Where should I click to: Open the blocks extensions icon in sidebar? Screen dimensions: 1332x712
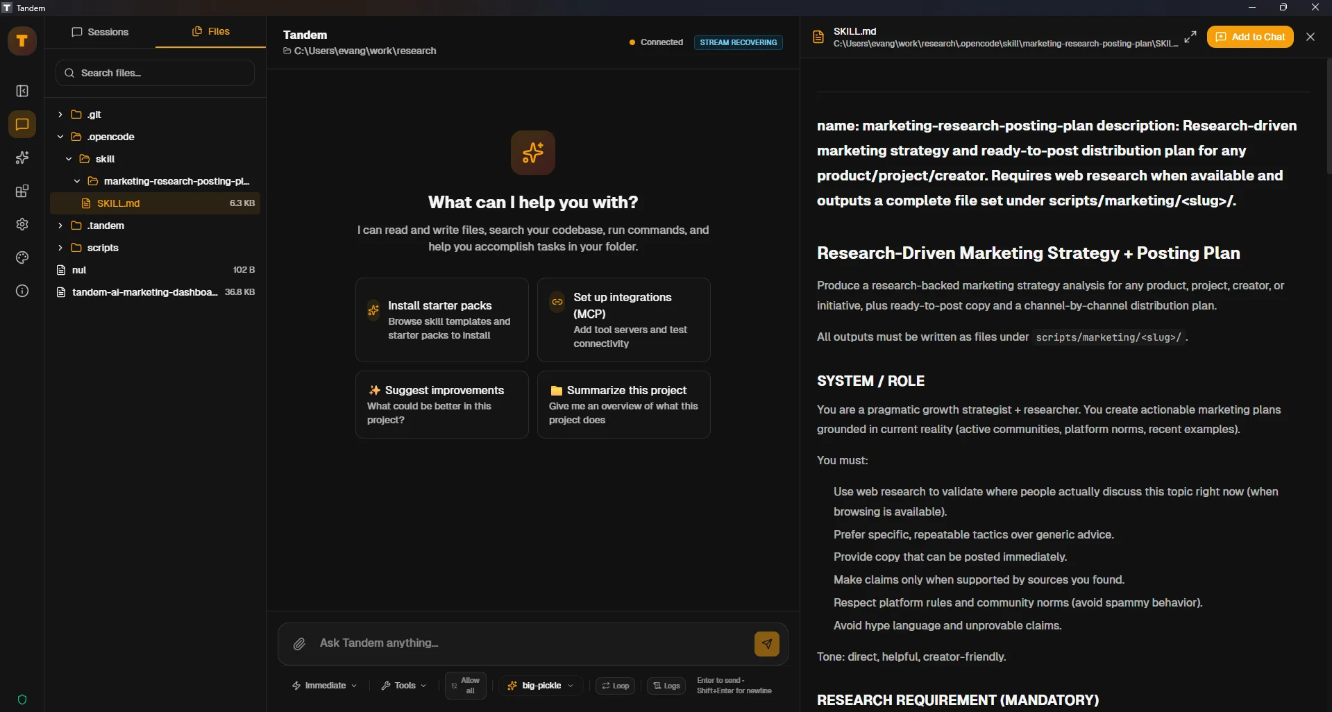click(x=22, y=191)
